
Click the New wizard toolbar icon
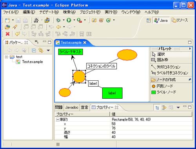click(7, 20)
